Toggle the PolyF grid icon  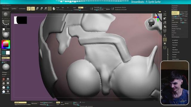tap(165, 31)
